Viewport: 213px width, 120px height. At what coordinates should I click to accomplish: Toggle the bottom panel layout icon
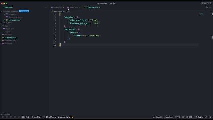(x=205, y=3)
